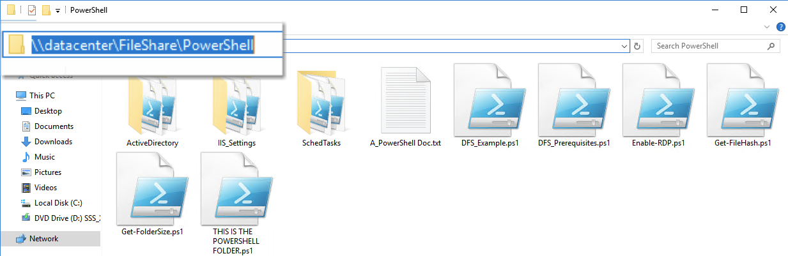
Task: Click the SchedTasks folder name label
Action: 321,143
